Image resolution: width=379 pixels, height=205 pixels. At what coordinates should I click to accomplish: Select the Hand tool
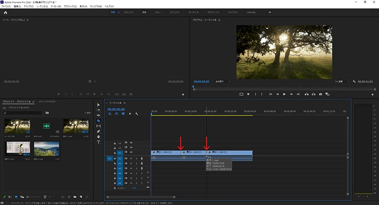point(99,137)
